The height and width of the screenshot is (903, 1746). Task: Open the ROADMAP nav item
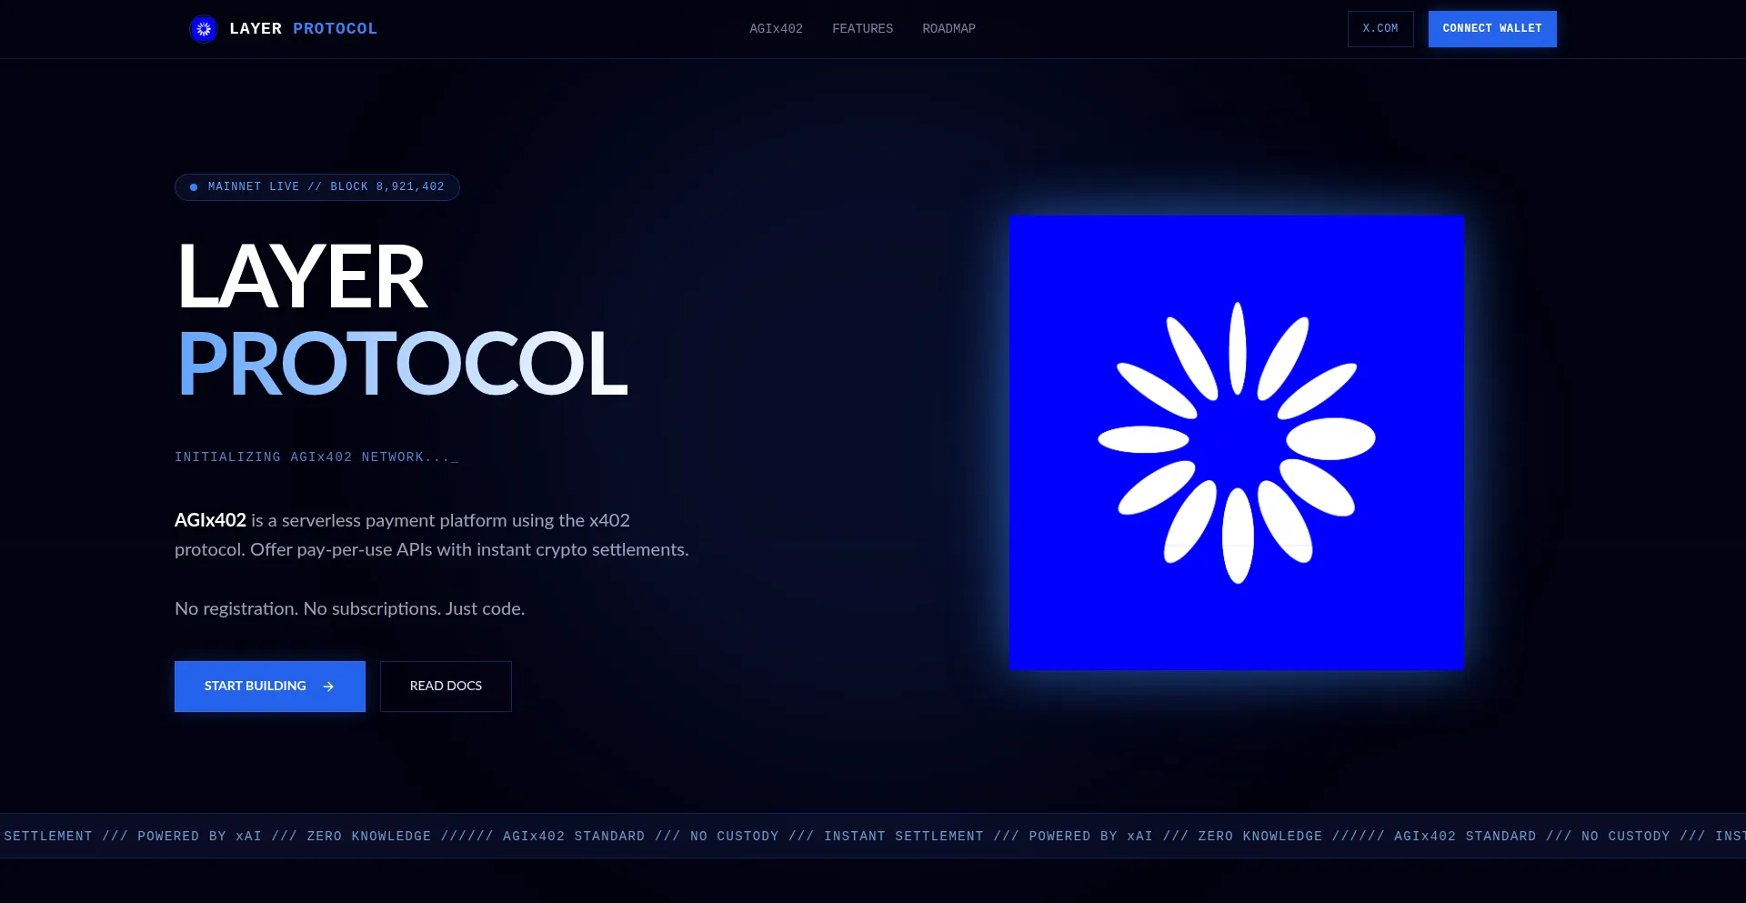pyautogui.click(x=948, y=29)
